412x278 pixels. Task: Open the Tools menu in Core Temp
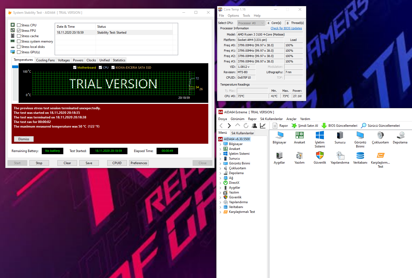(246, 16)
